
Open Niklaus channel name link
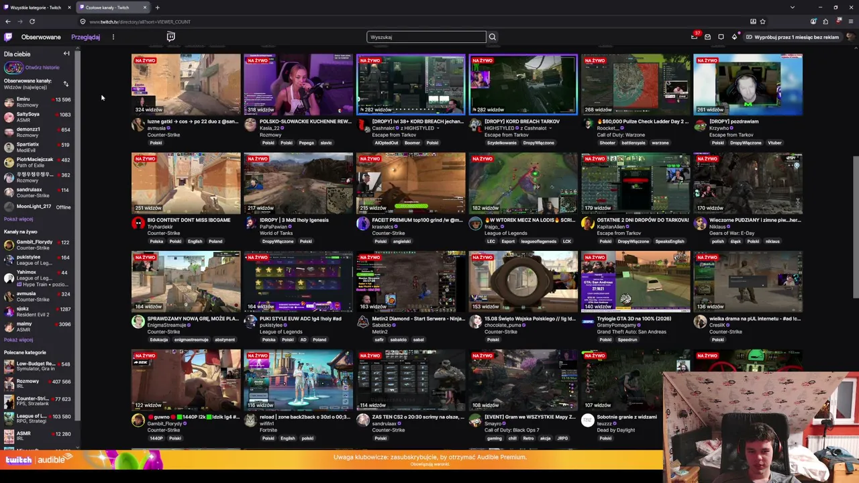pos(719,227)
